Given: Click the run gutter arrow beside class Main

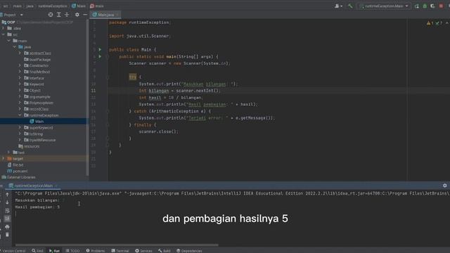Looking at the screenshot, I should (100, 50).
